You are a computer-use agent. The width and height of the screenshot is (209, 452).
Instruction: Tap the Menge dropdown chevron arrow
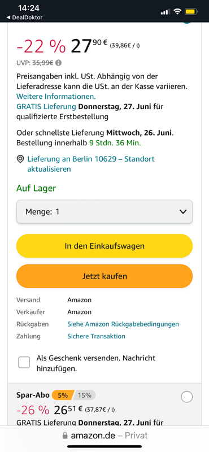point(183,212)
